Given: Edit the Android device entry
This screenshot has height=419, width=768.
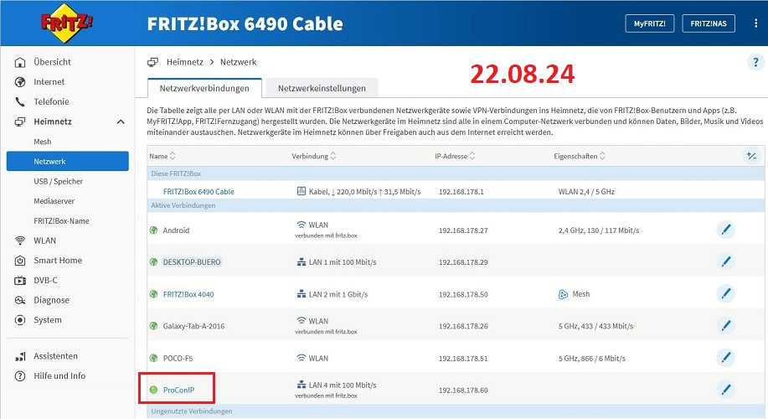Looking at the screenshot, I should pyautogui.click(x=726, y=230).
